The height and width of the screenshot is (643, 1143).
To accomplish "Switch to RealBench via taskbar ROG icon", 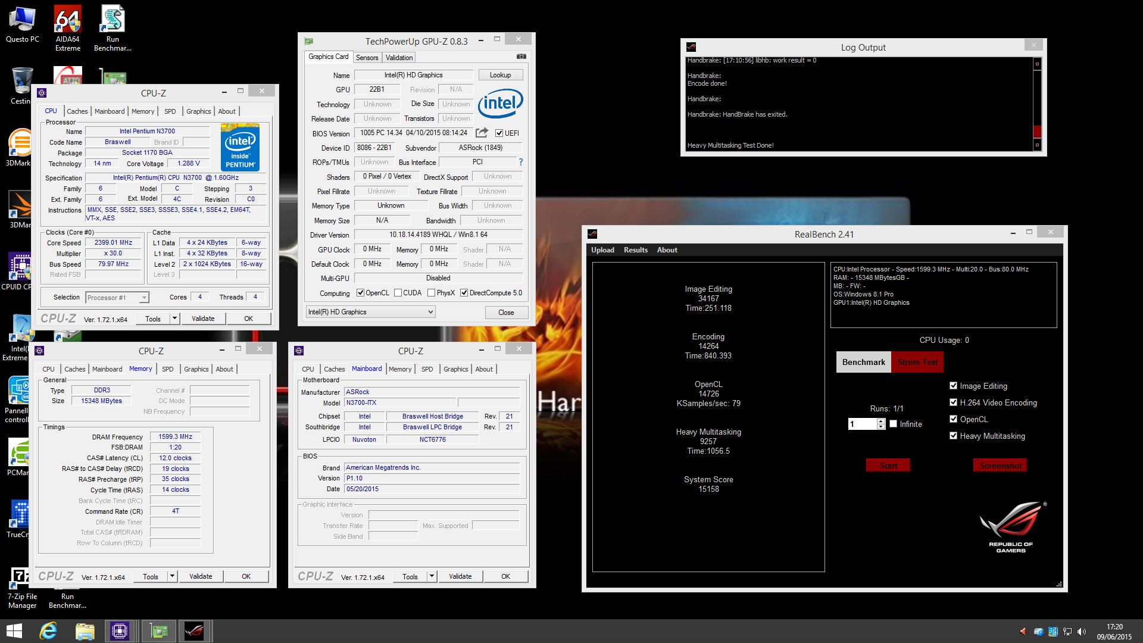I will coord(194,631).
